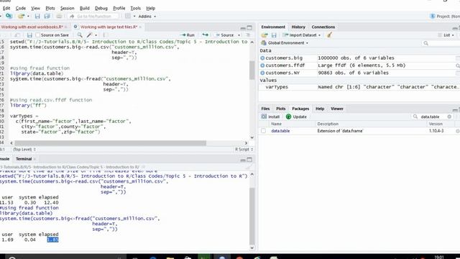Viewport: 460px width, 259px height.
Task: Open the recent files dropdown arrow beside open folder
Action: [x=28, y=17]
